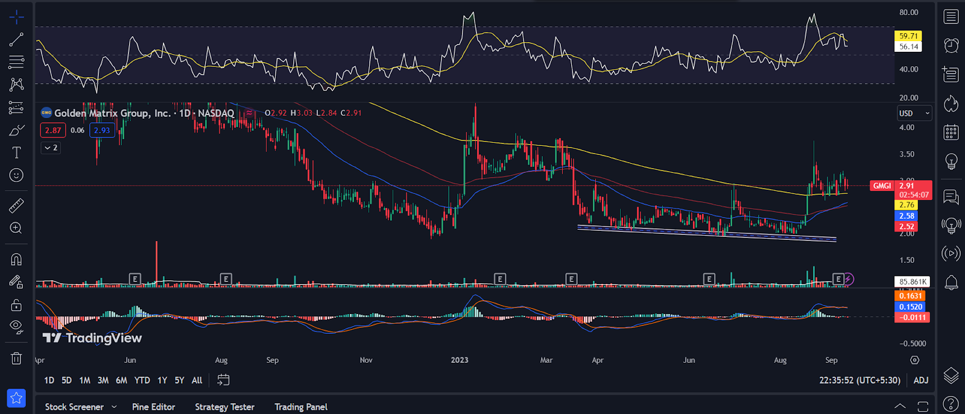Collapse the indicator legend with chevron 2
965x414 pixels.
(51, 148)
